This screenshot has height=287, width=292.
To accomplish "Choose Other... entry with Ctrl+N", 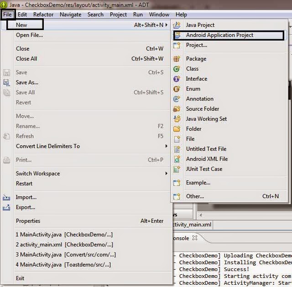I will point(229,196).
